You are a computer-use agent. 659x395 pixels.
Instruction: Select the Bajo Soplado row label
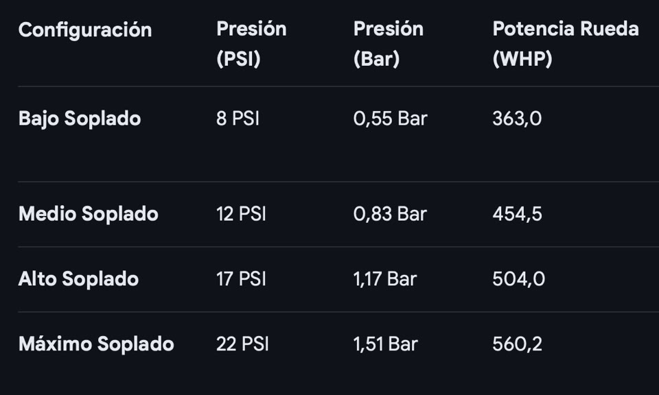coord(80,119)
